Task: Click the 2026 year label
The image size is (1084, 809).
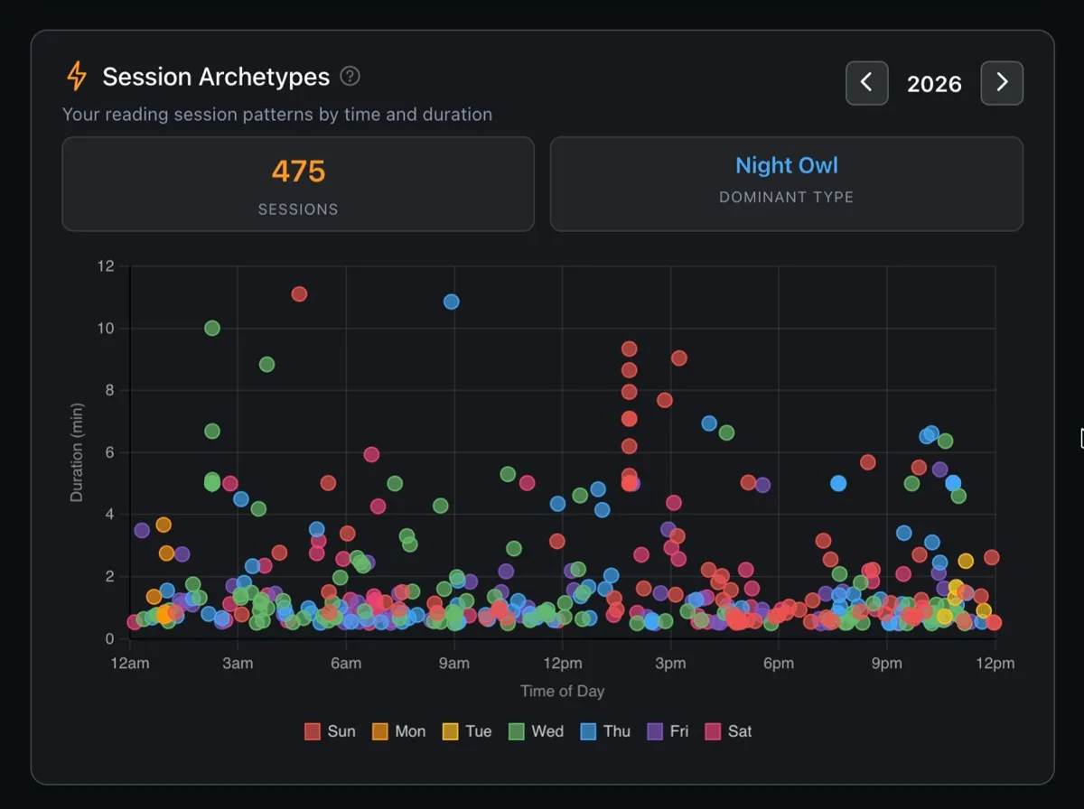Action: point(934,84)
